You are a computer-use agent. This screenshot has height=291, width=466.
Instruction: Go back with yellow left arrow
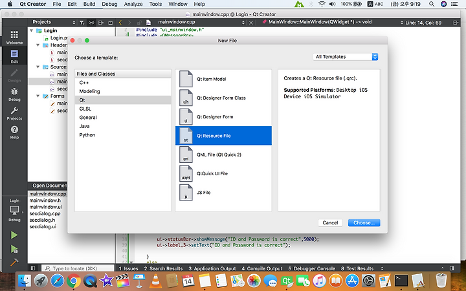point(120,23)
